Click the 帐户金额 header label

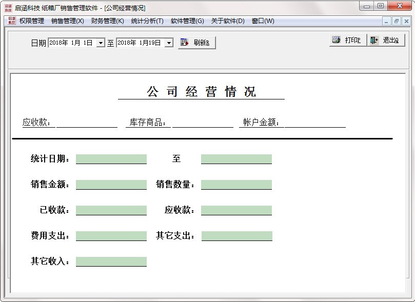pyautogui.click(x=261, y=122)
